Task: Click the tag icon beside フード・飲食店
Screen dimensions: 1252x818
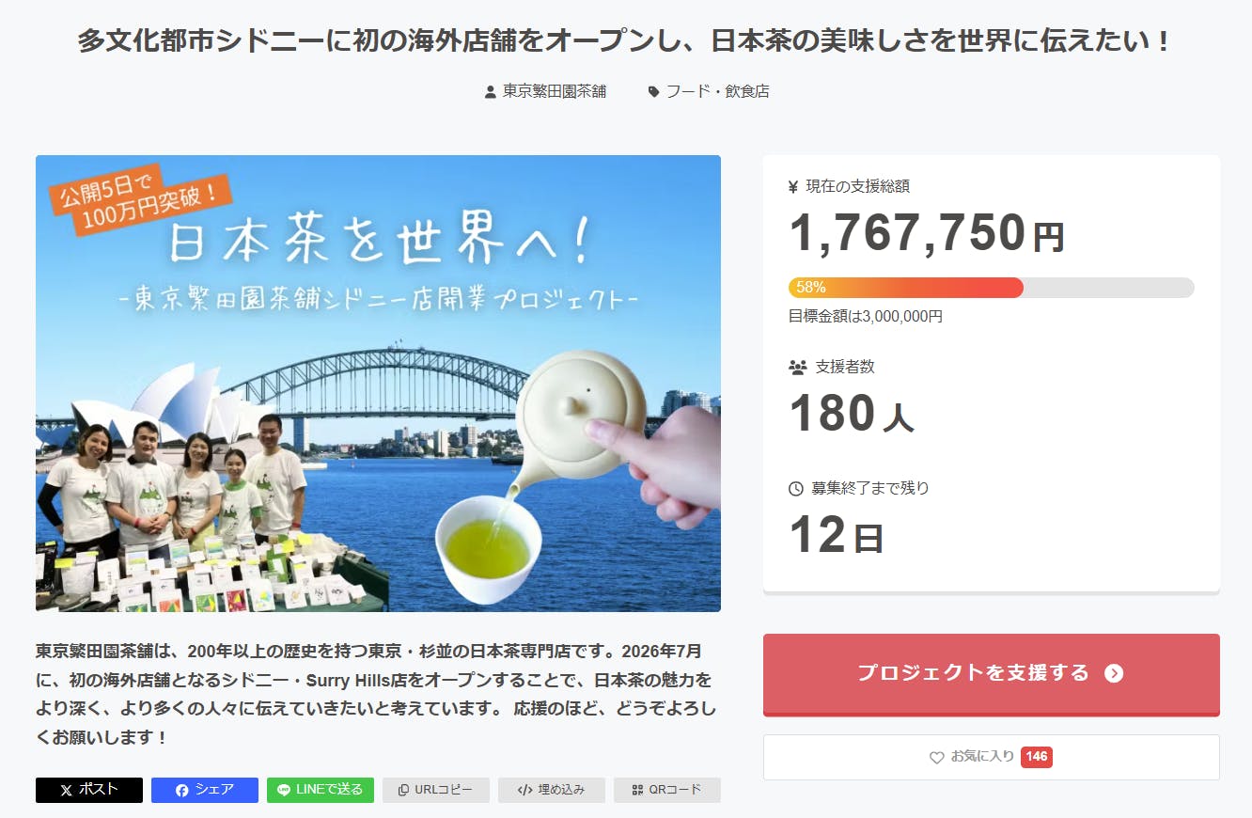Action: [653, 92]
